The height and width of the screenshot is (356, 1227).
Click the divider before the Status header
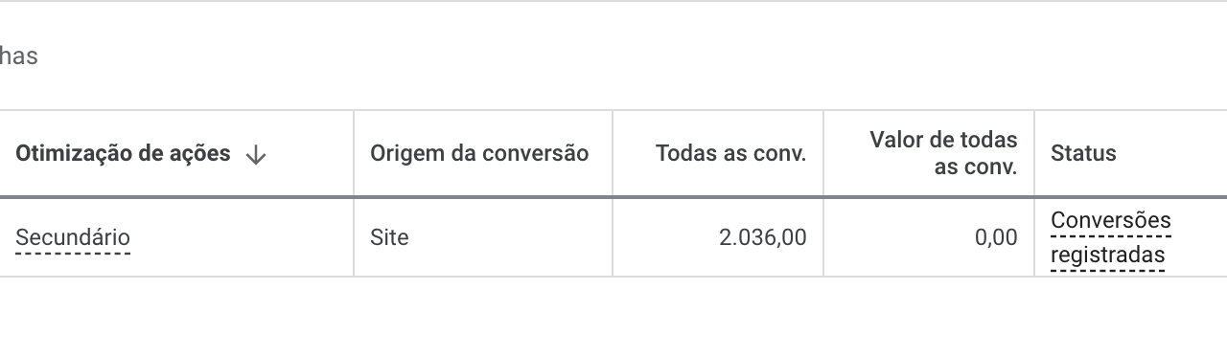(1034, 153)
